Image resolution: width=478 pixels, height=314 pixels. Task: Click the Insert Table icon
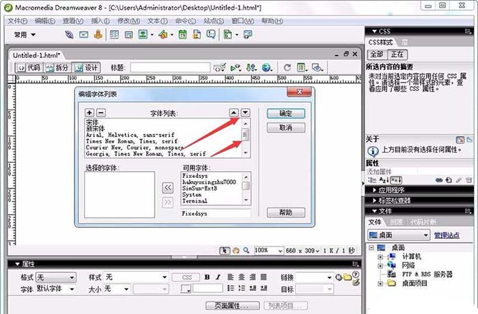(x=114, y=34)
